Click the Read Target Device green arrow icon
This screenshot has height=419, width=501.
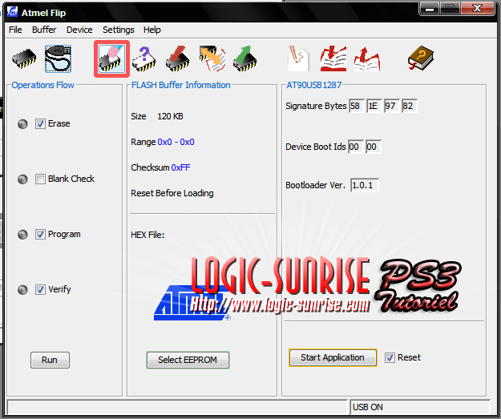244,58
